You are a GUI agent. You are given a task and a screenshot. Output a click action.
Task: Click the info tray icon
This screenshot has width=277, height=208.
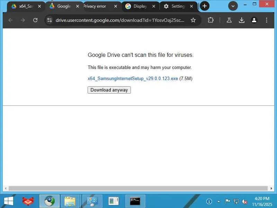pyautogui.click(x=209, y=201)
